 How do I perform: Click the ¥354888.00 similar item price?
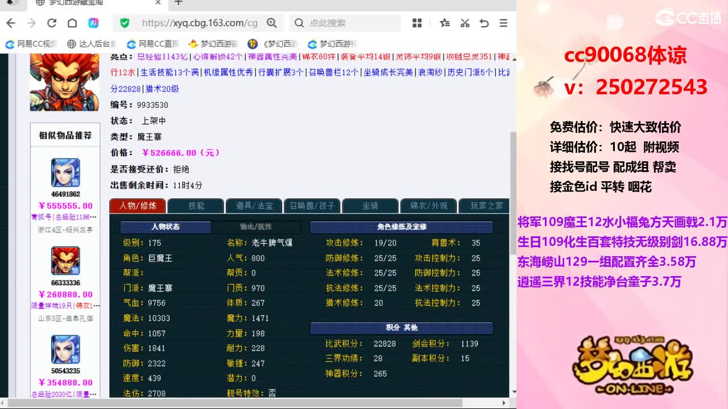coord(65,382)
